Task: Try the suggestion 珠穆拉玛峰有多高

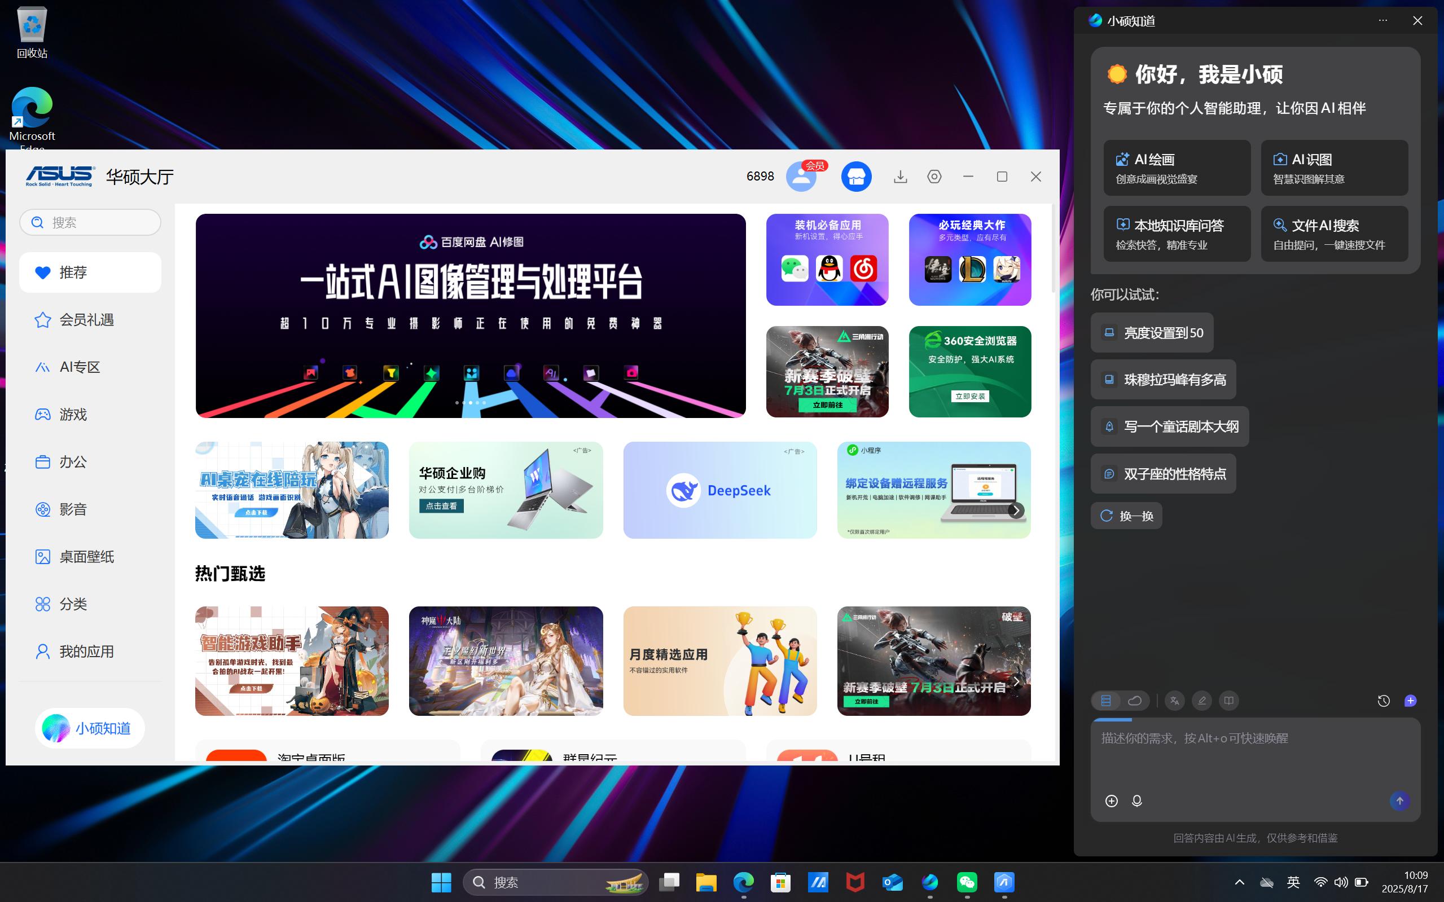Action: (1163, 380)
